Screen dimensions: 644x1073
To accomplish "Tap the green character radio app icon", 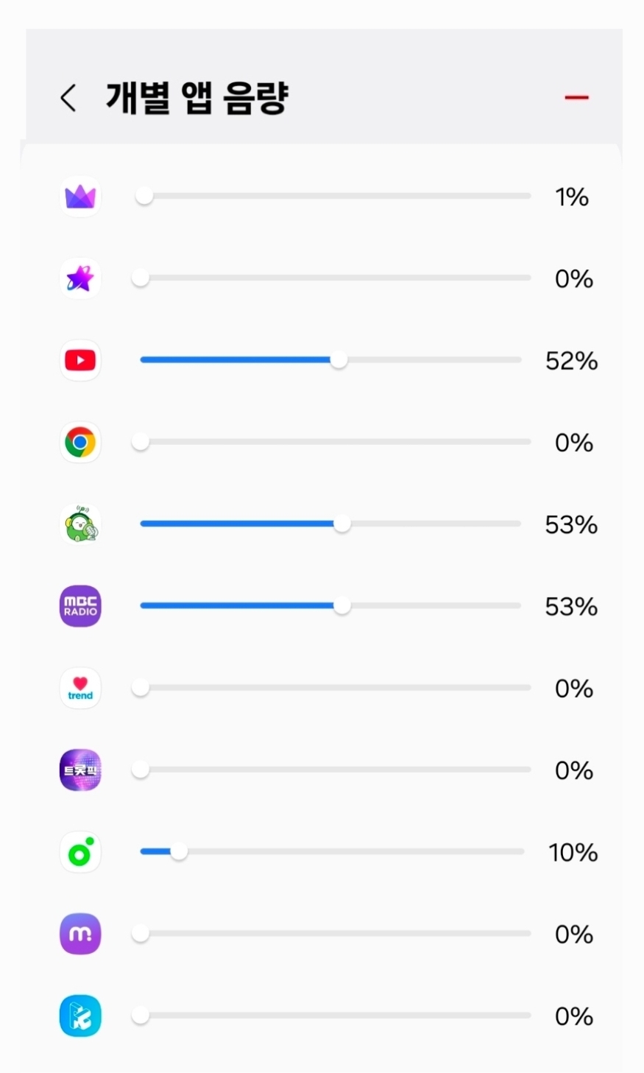I will pyautogui.click(x=80, y=524).
